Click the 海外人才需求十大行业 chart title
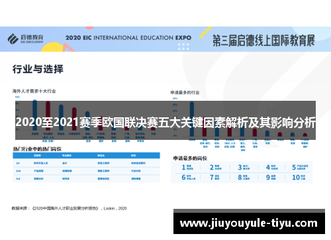Viewport: 331px width, 240px height. (x=34, y=91)
